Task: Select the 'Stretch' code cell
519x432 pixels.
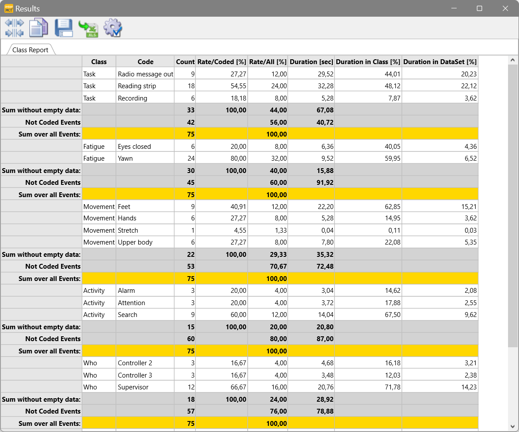Action: [145, 230]
